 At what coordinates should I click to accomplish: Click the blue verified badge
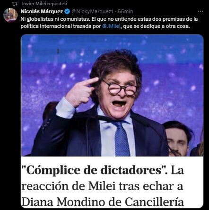[x=67, y=11]
